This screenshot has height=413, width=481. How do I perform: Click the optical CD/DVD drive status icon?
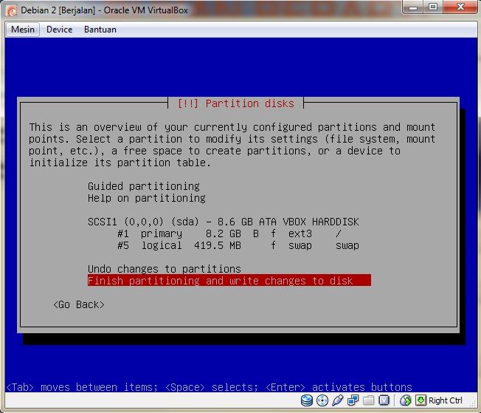pos(322,400)
